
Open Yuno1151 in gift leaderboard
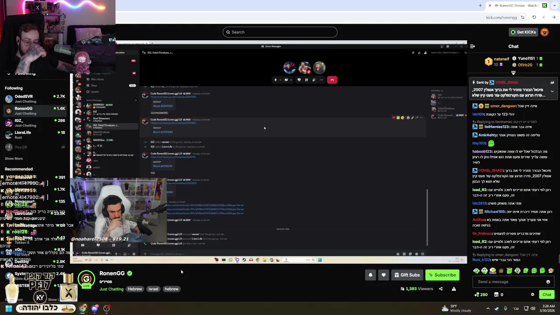(526, 58)
